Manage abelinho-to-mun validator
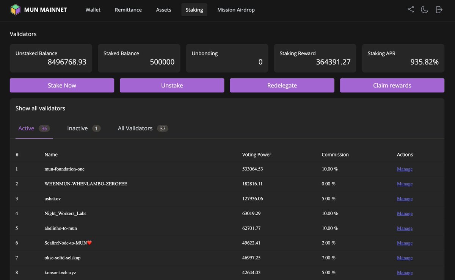The image size is (455, 280). coord(405,228)
